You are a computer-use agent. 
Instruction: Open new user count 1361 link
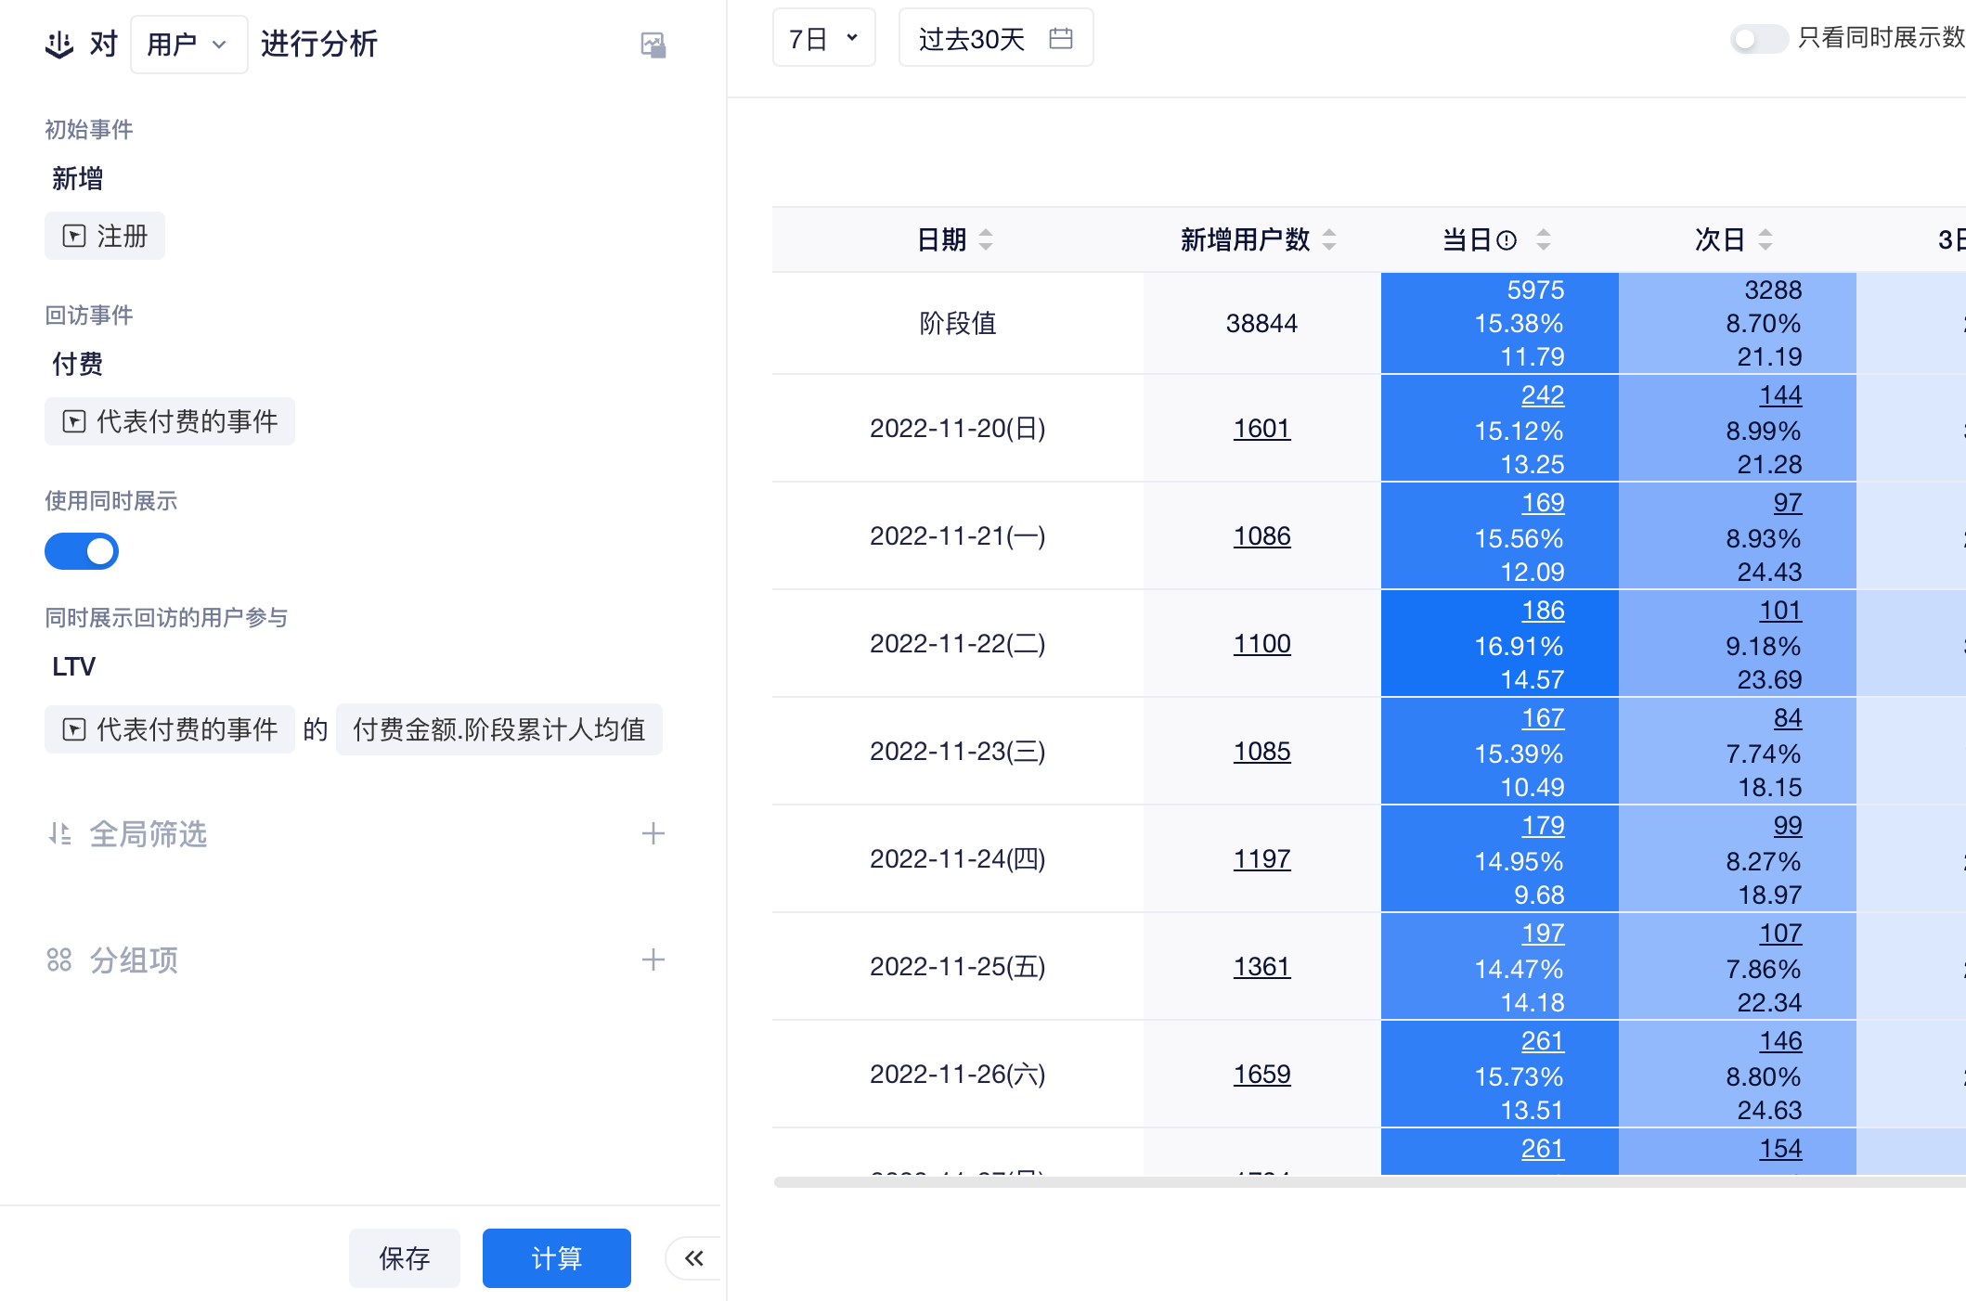point(1261,967)
